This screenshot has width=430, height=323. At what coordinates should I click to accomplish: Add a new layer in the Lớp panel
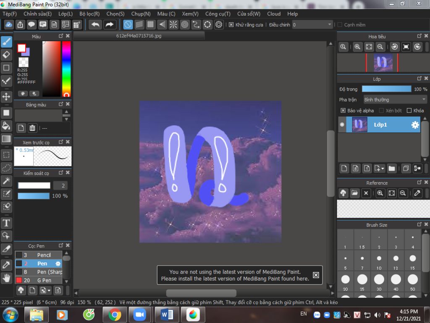(x=344, y=168)
